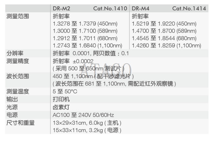Click the 波长范围 row label
This screenshot has height=143, width=213.
click(18, 76)
